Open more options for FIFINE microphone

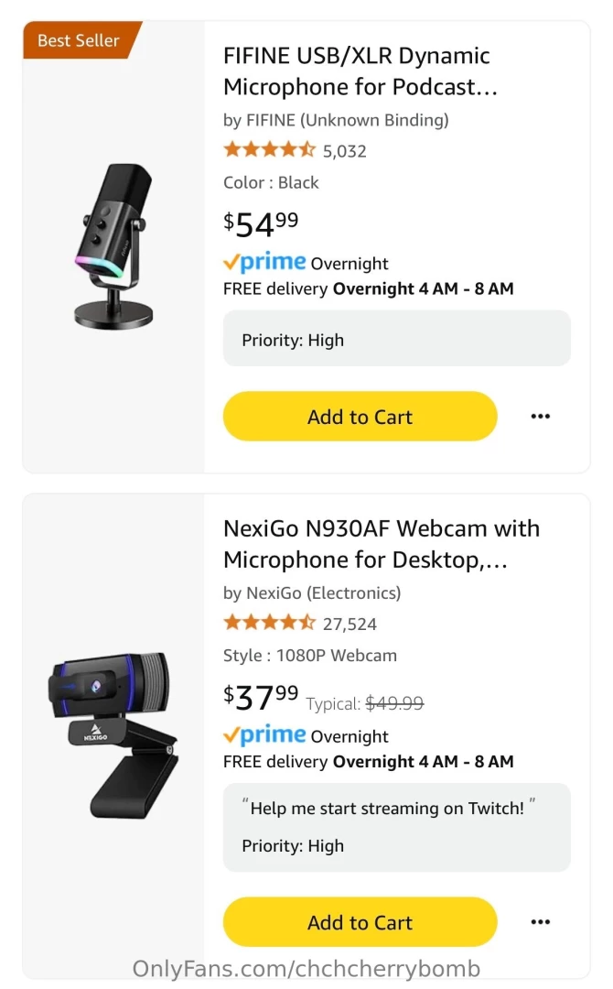click(541, 417)
